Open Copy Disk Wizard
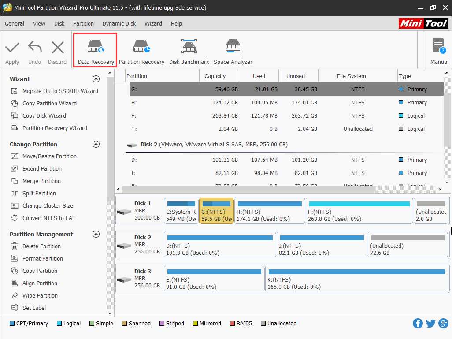The width and height of the screenshot is (452, 339). tap(38, 115)
